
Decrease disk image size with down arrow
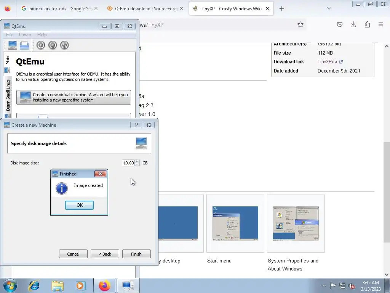point(137,164)
